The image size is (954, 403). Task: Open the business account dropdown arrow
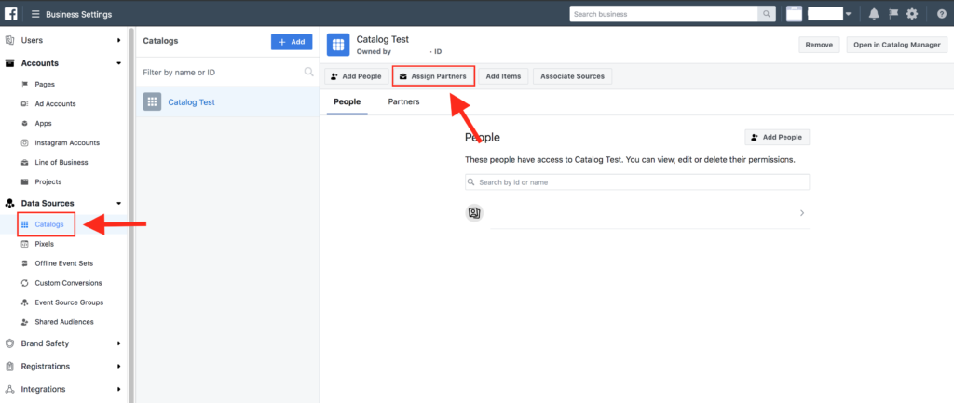pyautogui.click(x=848, y=14)
